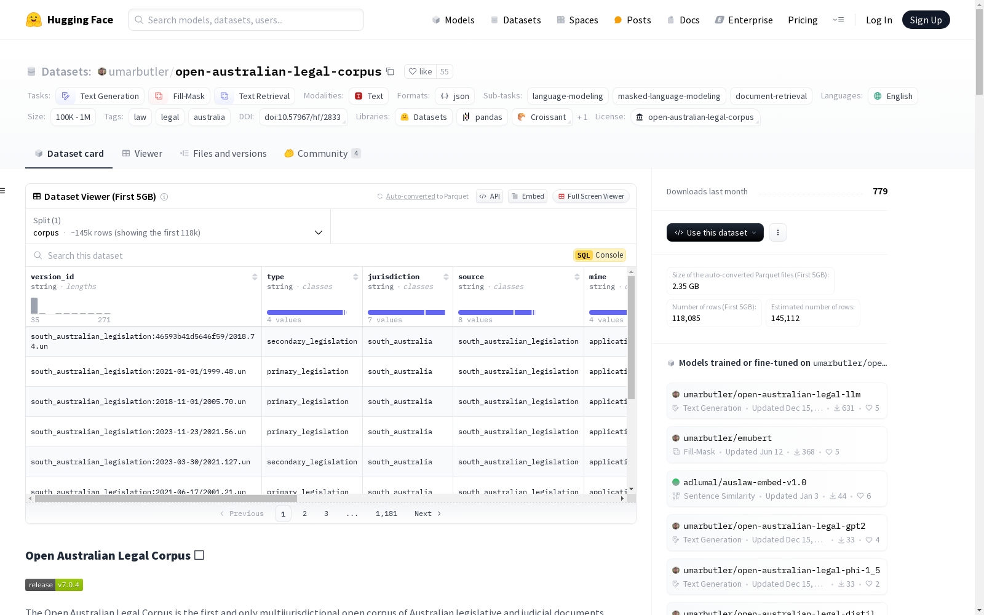984x615 pixels.
Task: Show the additional libraries with +1
Action: tap(582, 117)
